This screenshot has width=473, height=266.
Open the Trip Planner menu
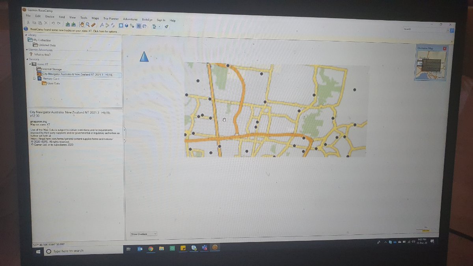coord(111,19)
